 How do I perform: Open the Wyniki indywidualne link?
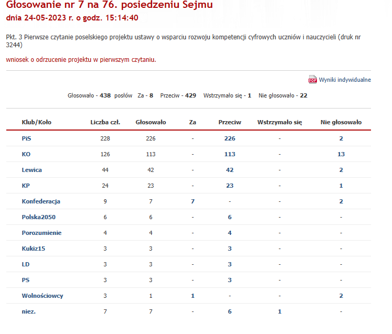click(x=345, y=80)
